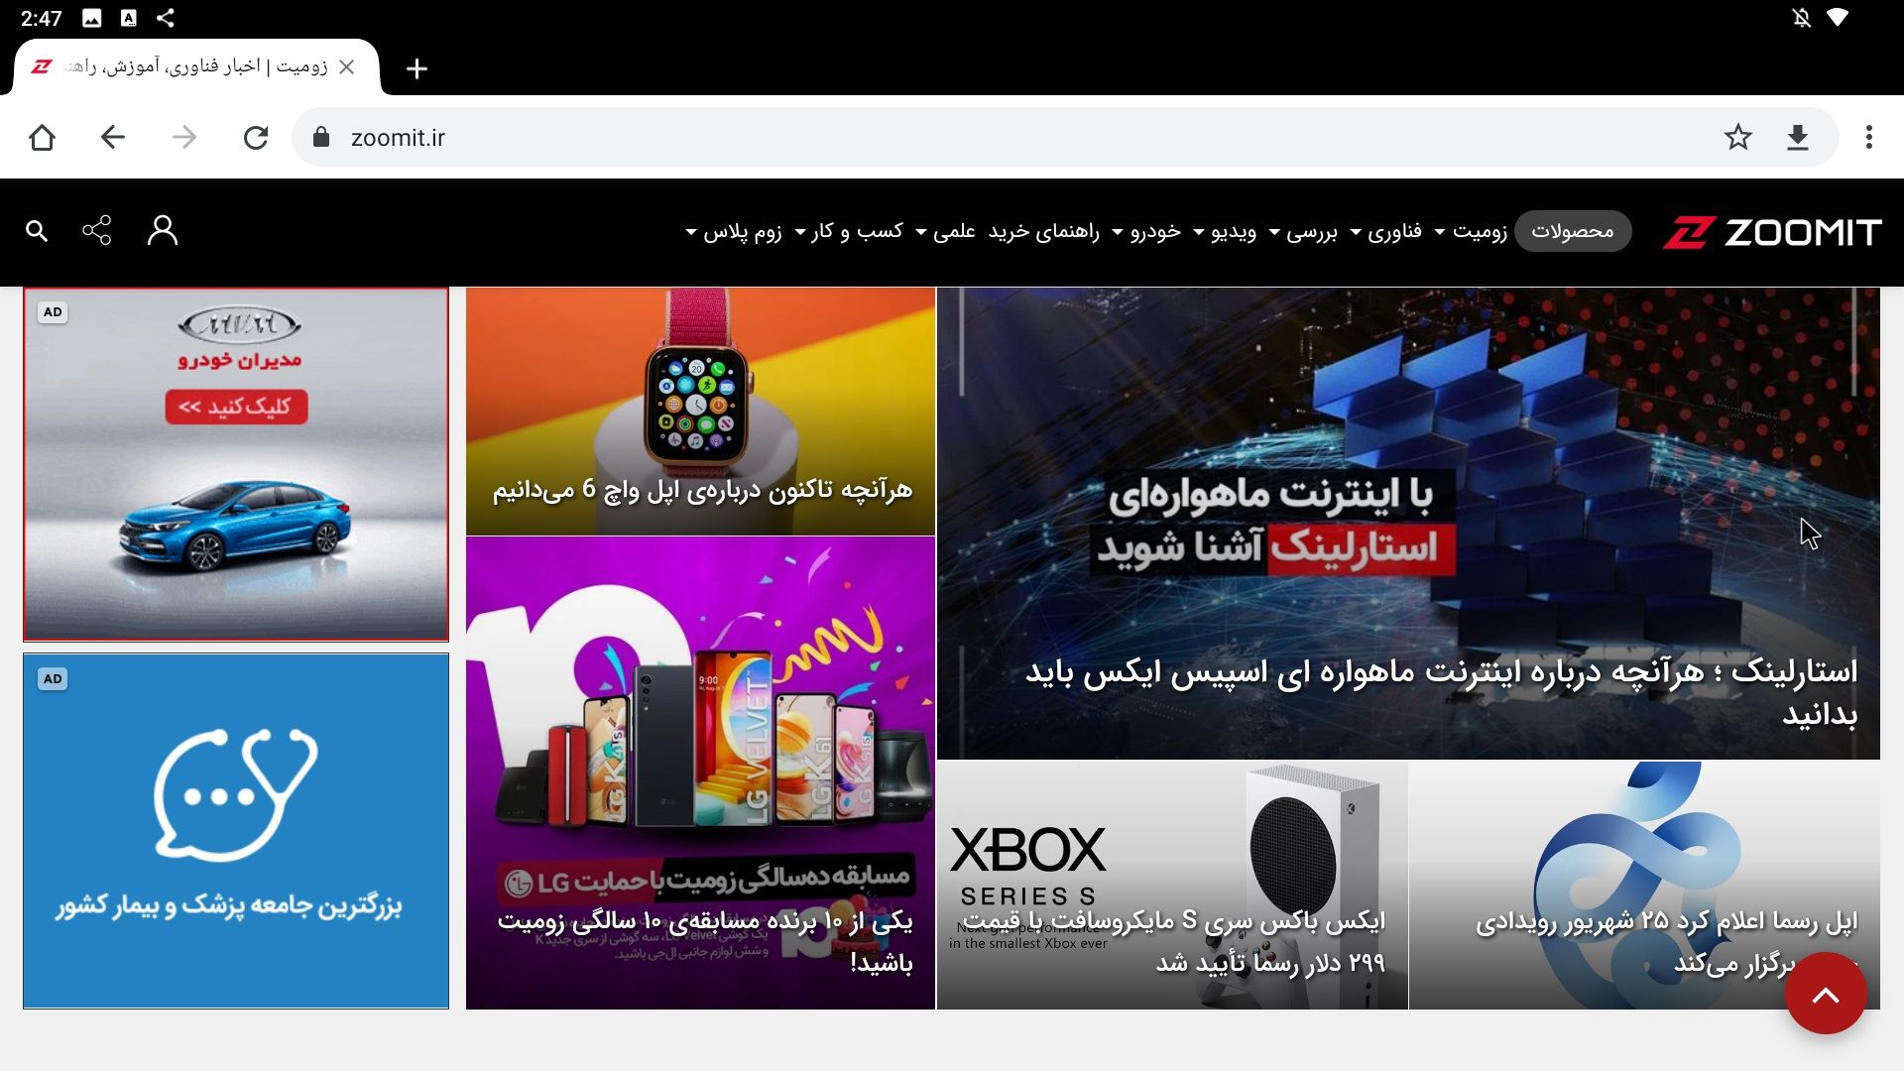The height and width of the screenshot is (1071, 1904).
Task: Open the site share icon
Action: [x=96, y=231]
